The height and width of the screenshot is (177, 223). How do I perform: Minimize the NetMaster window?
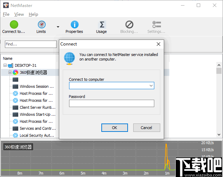[x=183, y=5]
